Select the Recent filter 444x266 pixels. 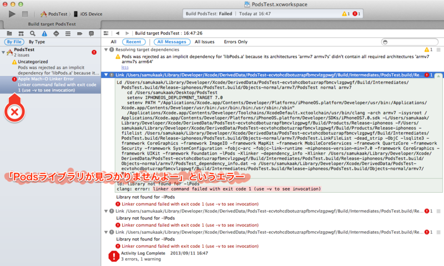point(134,42)
